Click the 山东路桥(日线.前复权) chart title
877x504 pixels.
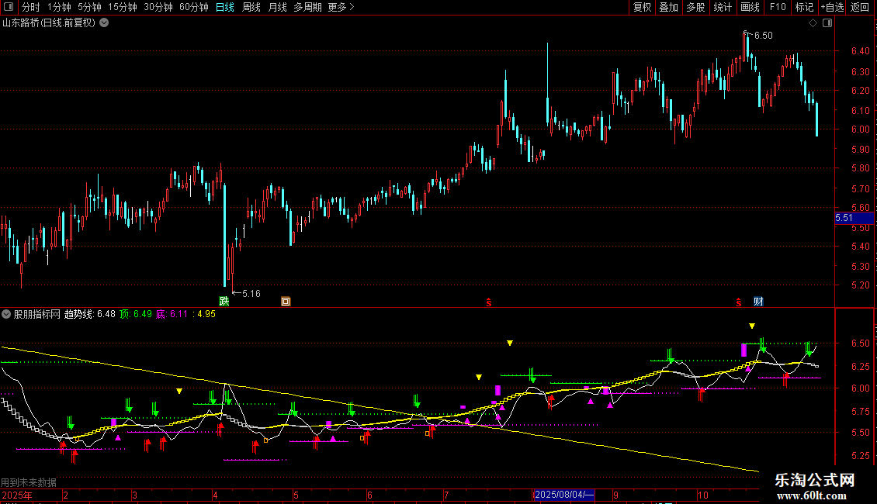click(49, 23)
